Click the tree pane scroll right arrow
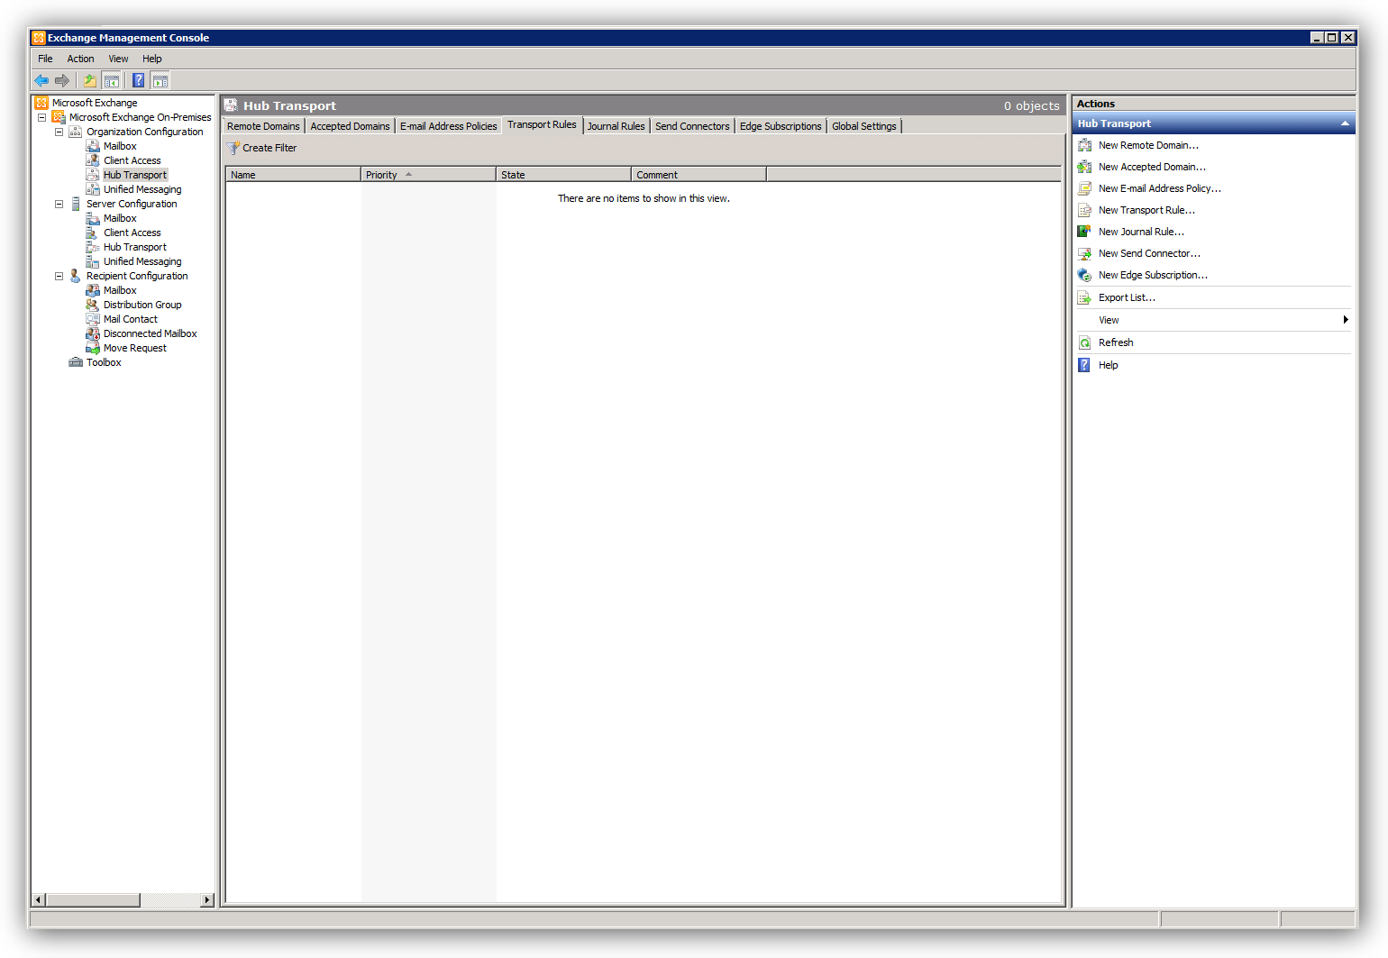This screenshot has width=1388, height=958. (x=207, y=899)
